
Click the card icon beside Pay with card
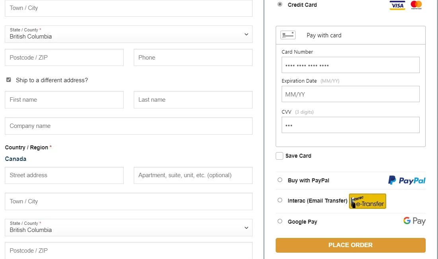point(288,35)
